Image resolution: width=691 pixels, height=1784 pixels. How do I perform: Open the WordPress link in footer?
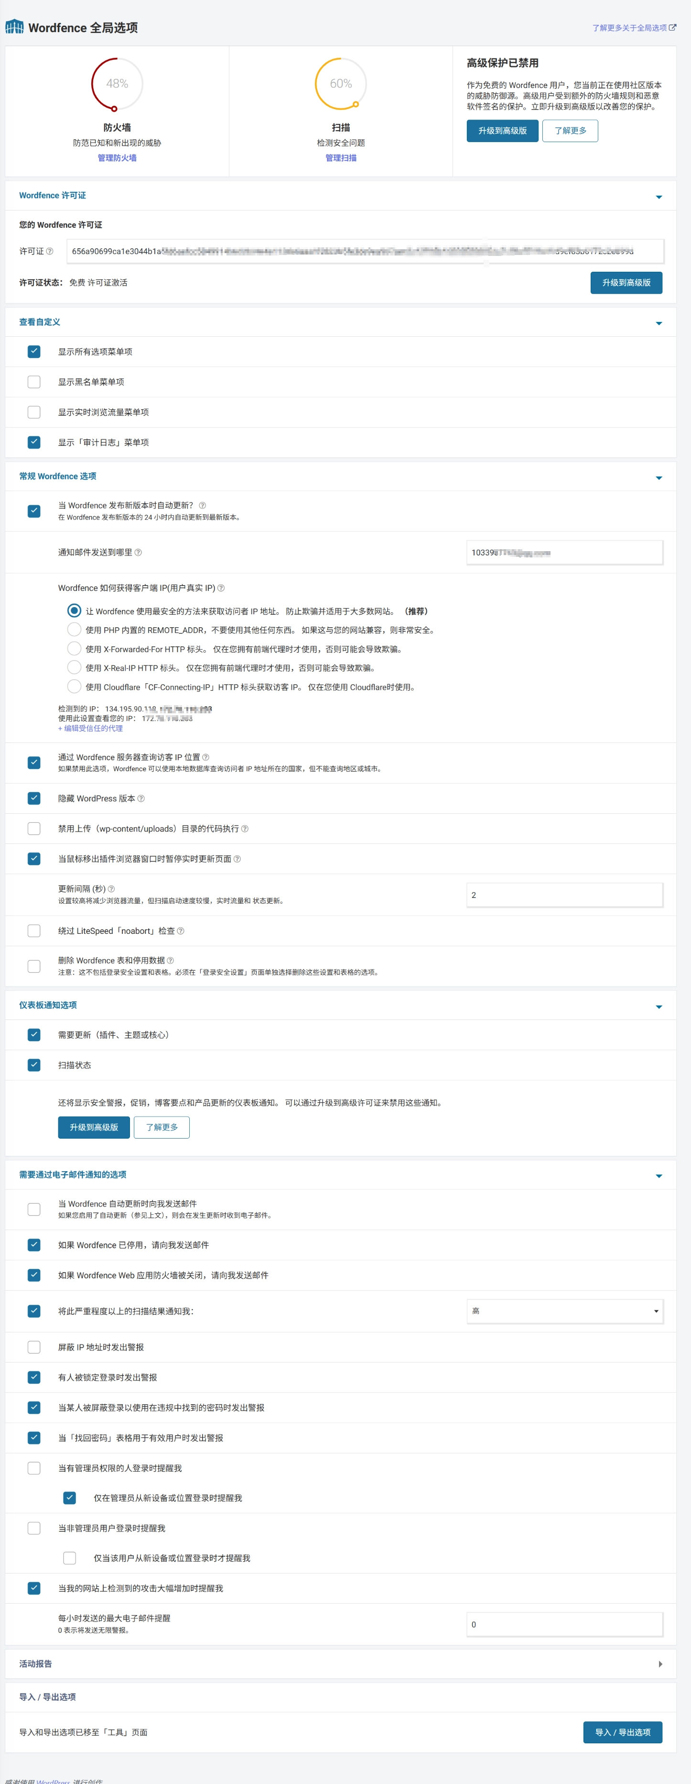click(x=53, y=1781)
